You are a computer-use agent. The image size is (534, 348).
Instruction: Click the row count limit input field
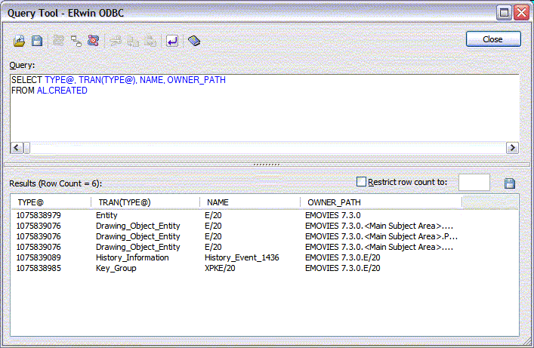click(474, 183)
